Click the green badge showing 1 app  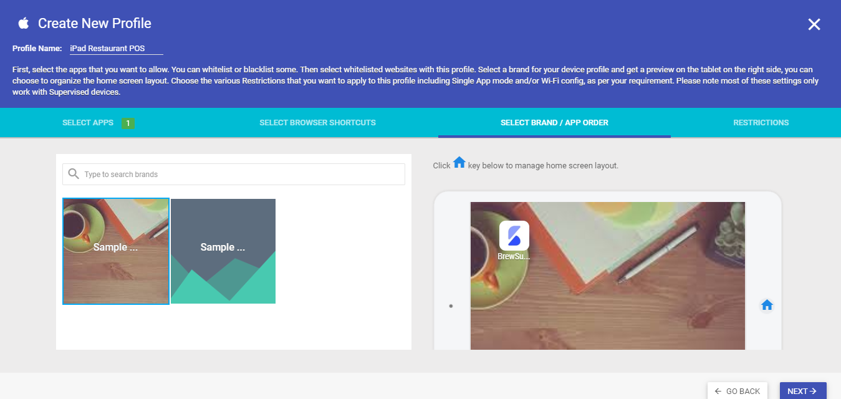coord(128,123)
